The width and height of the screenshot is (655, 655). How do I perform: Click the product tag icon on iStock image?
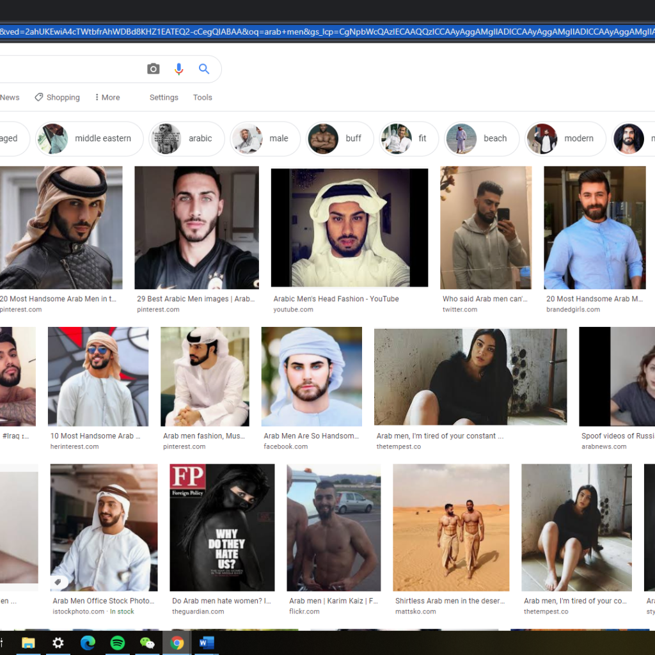58,582
